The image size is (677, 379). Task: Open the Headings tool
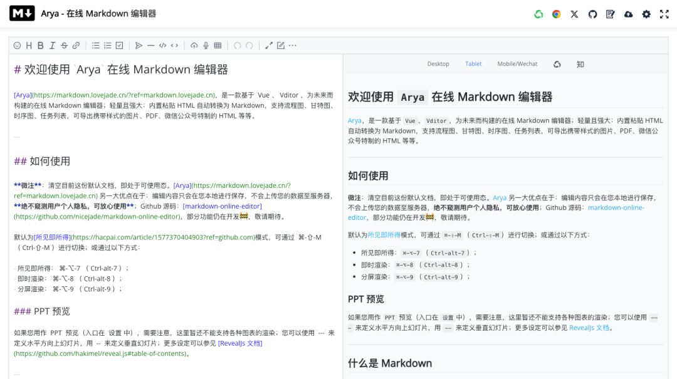tap(29, 45)
